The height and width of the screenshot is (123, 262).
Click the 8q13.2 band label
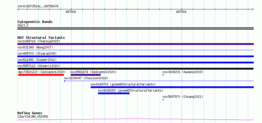(x=23, y=25)
